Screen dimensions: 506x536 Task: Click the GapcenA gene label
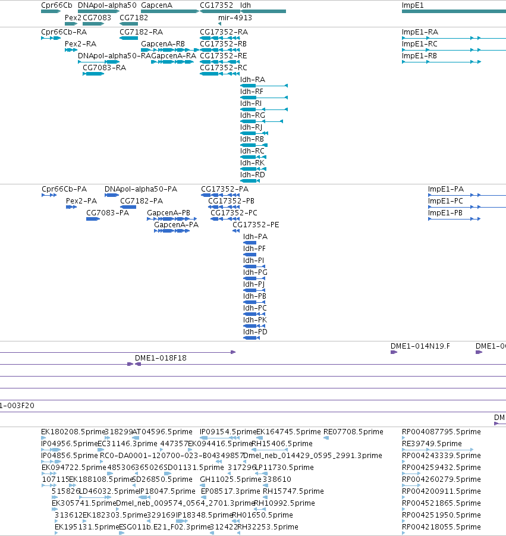tap(156, 5)
